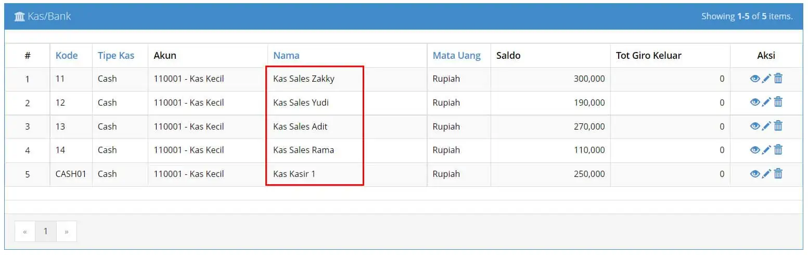Go to page 1 in pagination
This screenshot has width=808, height=255.
tap(46, 231)
